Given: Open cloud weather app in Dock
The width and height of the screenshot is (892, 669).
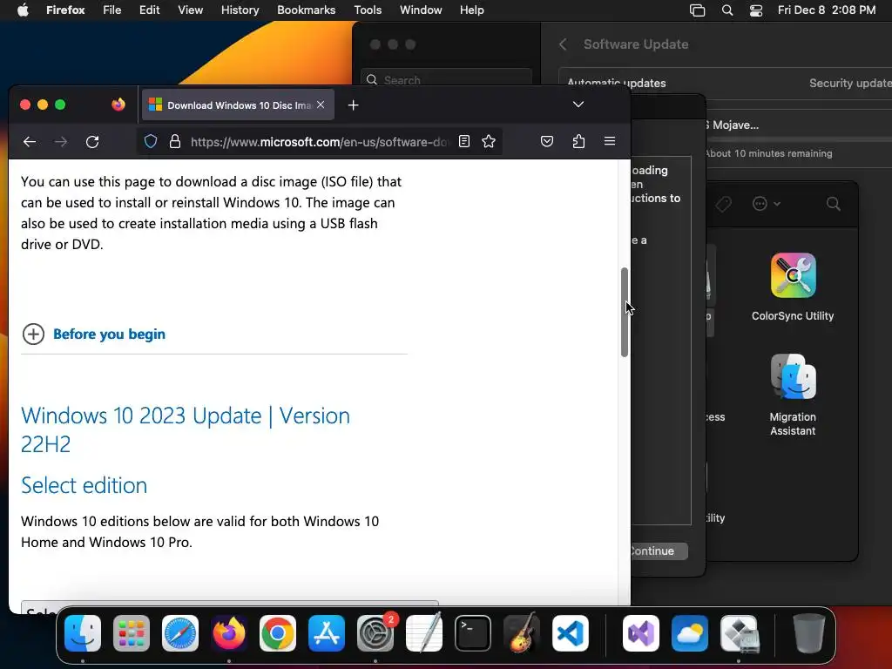Looking at the screenshot, I should [690, 633].
